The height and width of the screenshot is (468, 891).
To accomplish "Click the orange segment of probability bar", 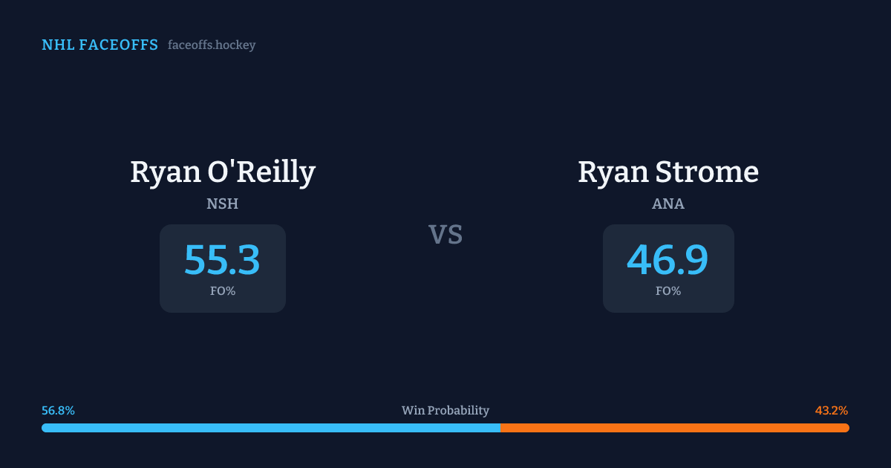I will [674, 428].
